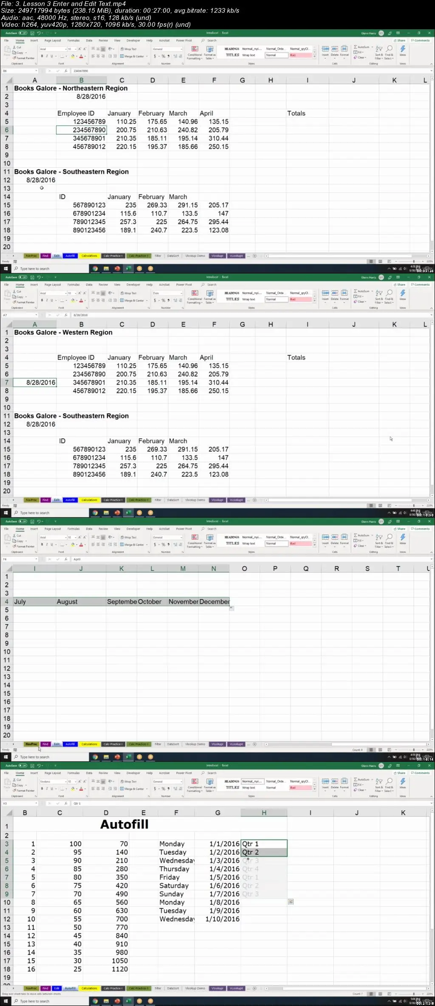Apply Percent Style in the Autofill window
This screenshot has width=435, height=1006.
(x=163, y=789)
